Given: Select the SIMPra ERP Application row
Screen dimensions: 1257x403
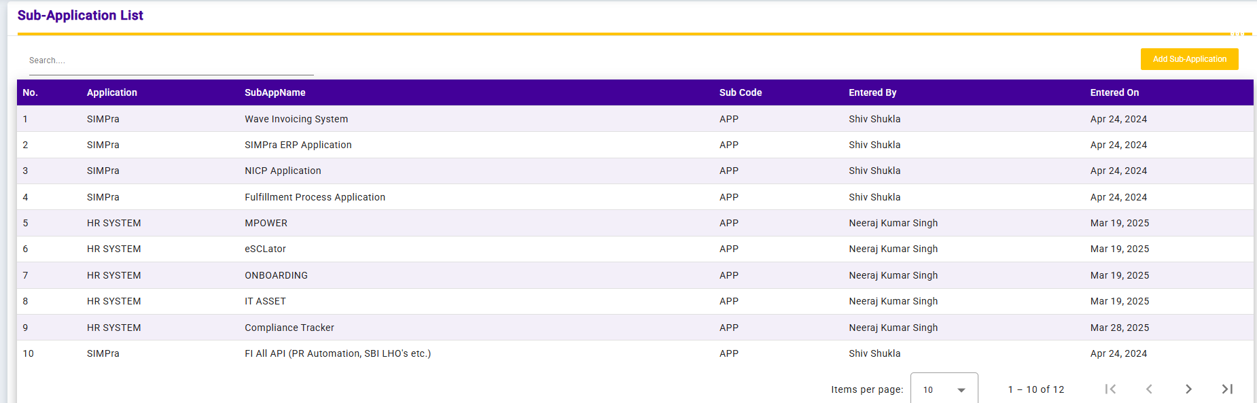Looking at the screenshot, I should pos(298,145).
